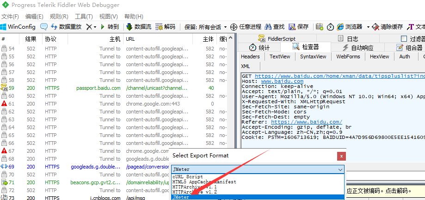
Task: Click the Clear Cache (清除缓存) button
Action: tap(388, 26)
